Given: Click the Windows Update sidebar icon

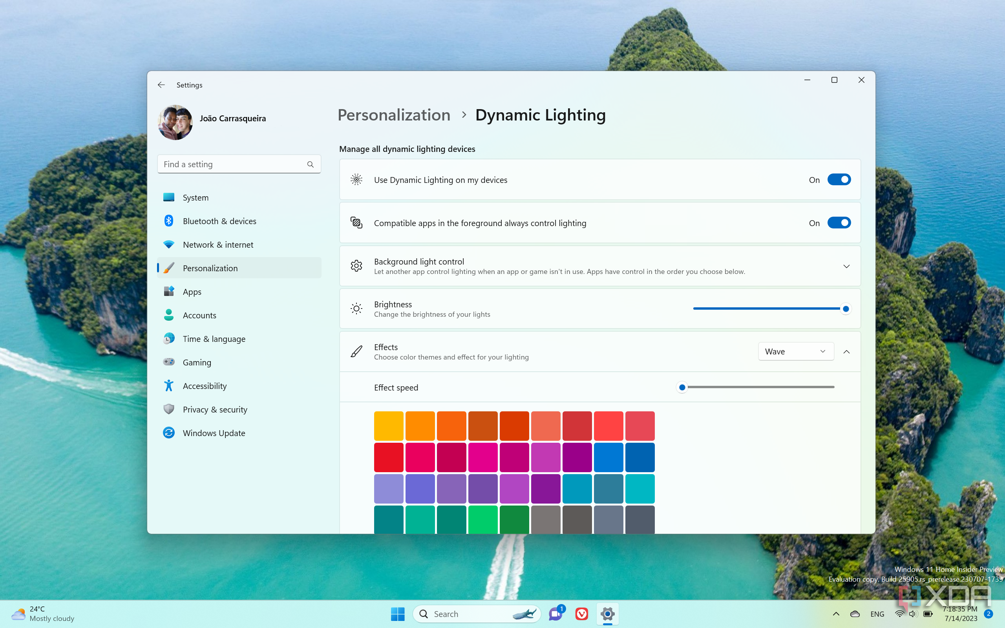Looking at the screenshot, I should [168, 433].
